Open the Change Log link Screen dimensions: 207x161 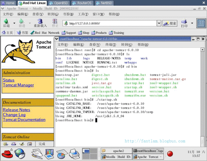(x=14, y=115)
